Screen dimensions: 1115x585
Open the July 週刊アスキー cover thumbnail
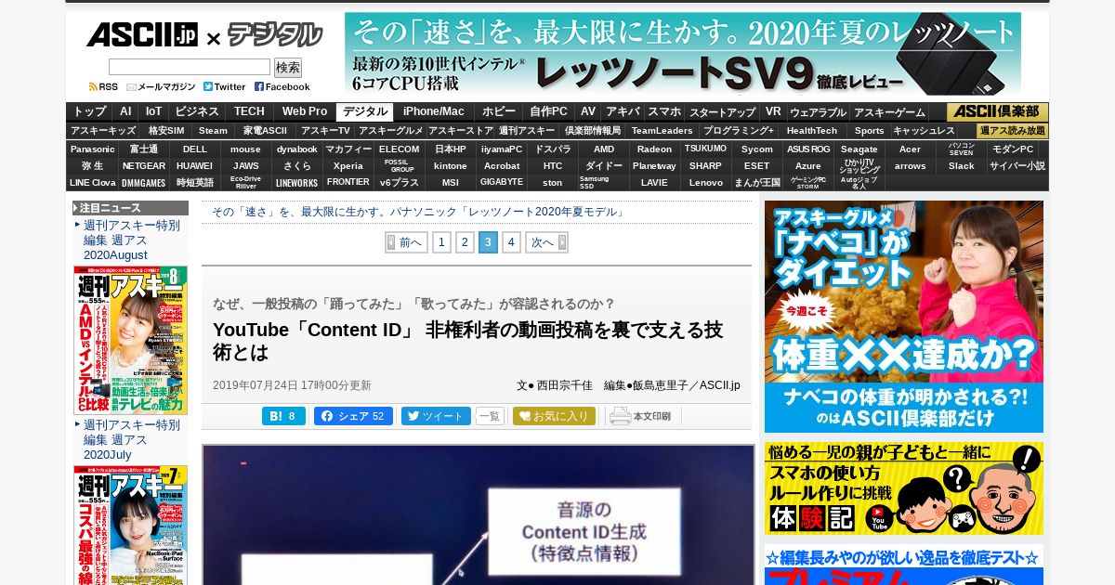pos(130,525)
